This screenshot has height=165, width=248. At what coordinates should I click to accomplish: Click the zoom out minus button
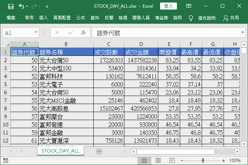(182, 161)
